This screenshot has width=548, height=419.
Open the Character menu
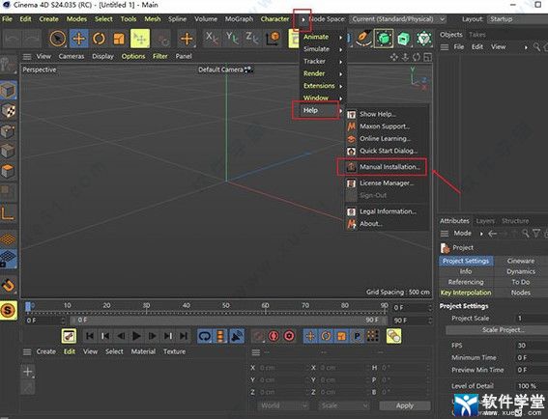pyautogui.click(x=274, y=19)
